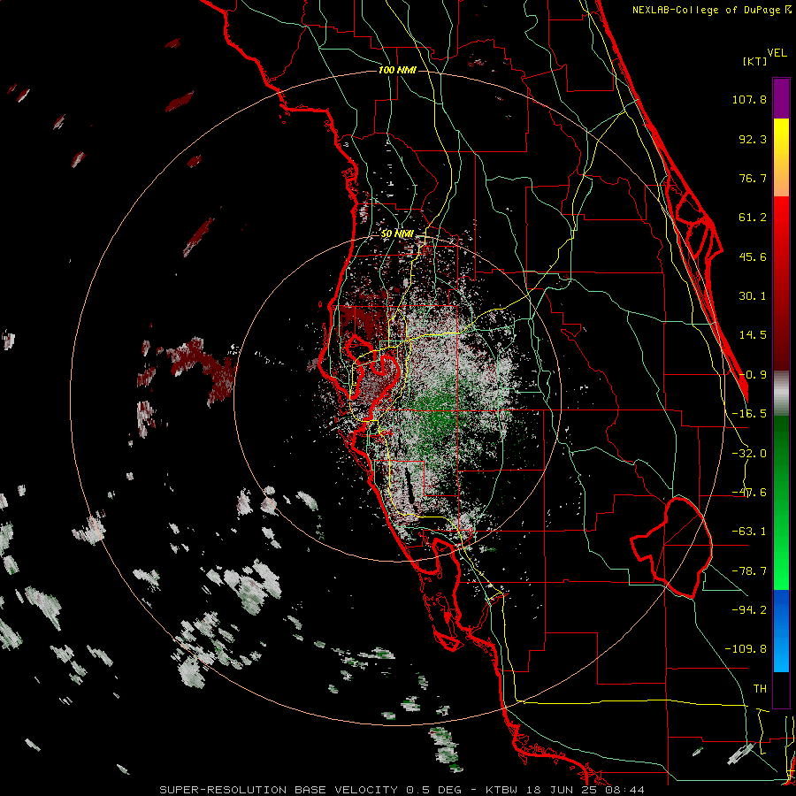Image resolution: width=796 pixels, height=796 pixels.
Task: Click the 50 NMI range ring label
Action: 397,233
